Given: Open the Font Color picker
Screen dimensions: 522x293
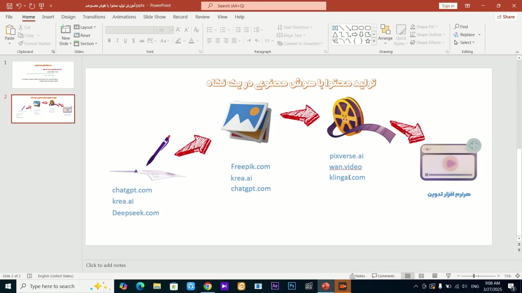Looking at the screenshot, I should click(x=191, y=41).
